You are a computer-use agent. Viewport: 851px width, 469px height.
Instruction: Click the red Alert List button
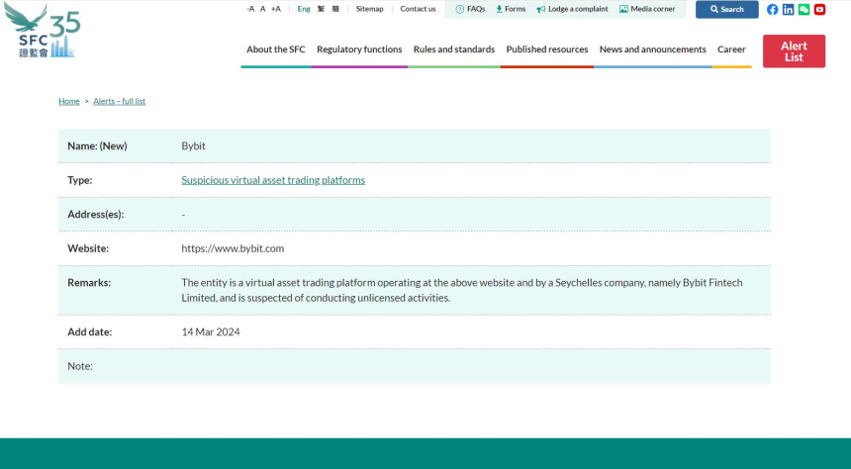click(x=794, y=51)
